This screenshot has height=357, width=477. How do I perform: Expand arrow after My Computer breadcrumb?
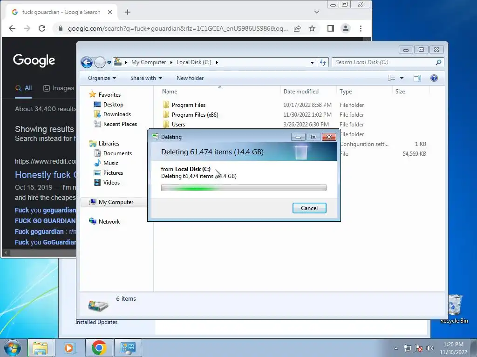(x=171, y=62)
